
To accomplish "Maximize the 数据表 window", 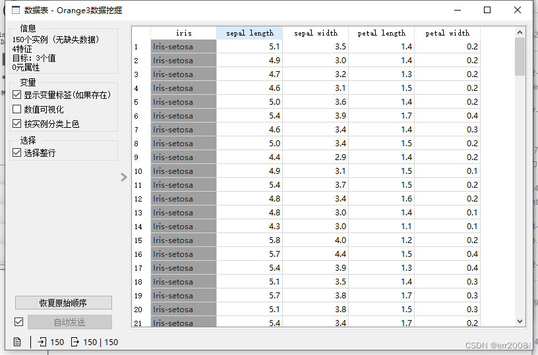I will (487, 11).
